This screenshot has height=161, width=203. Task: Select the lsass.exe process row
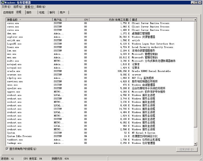100,47
